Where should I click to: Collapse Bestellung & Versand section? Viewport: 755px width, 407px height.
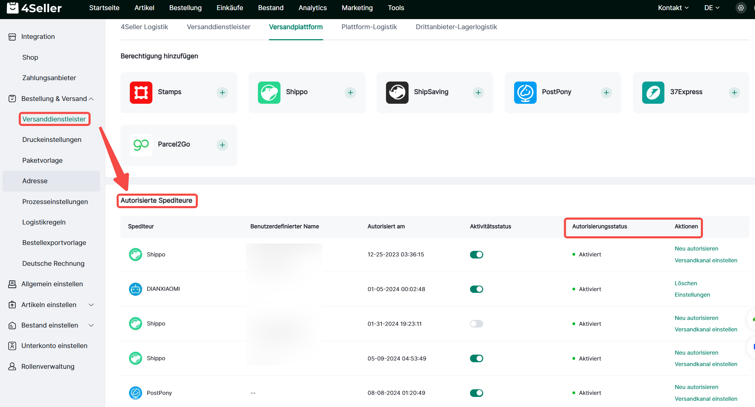point(91,99)
